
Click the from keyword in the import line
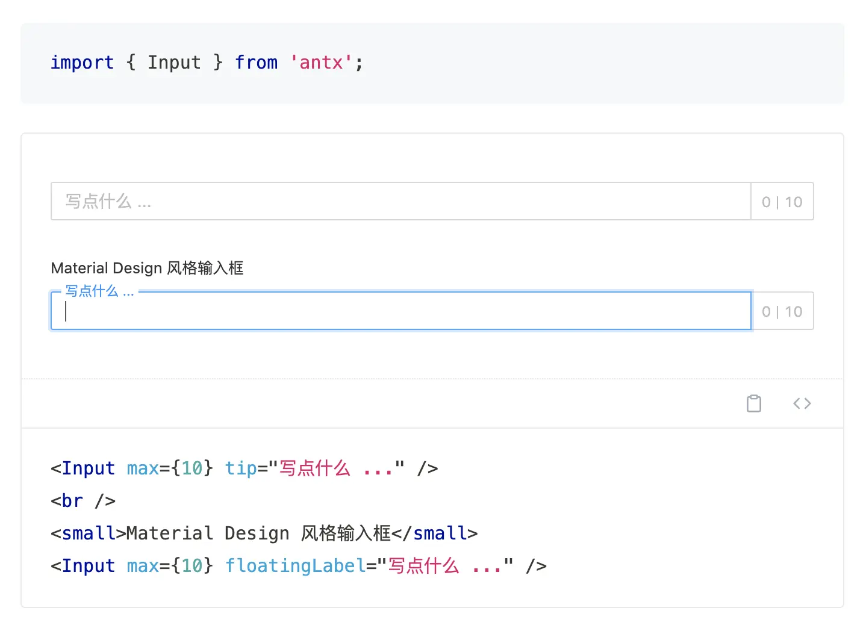pyautogui.click(x=256, y=63)
